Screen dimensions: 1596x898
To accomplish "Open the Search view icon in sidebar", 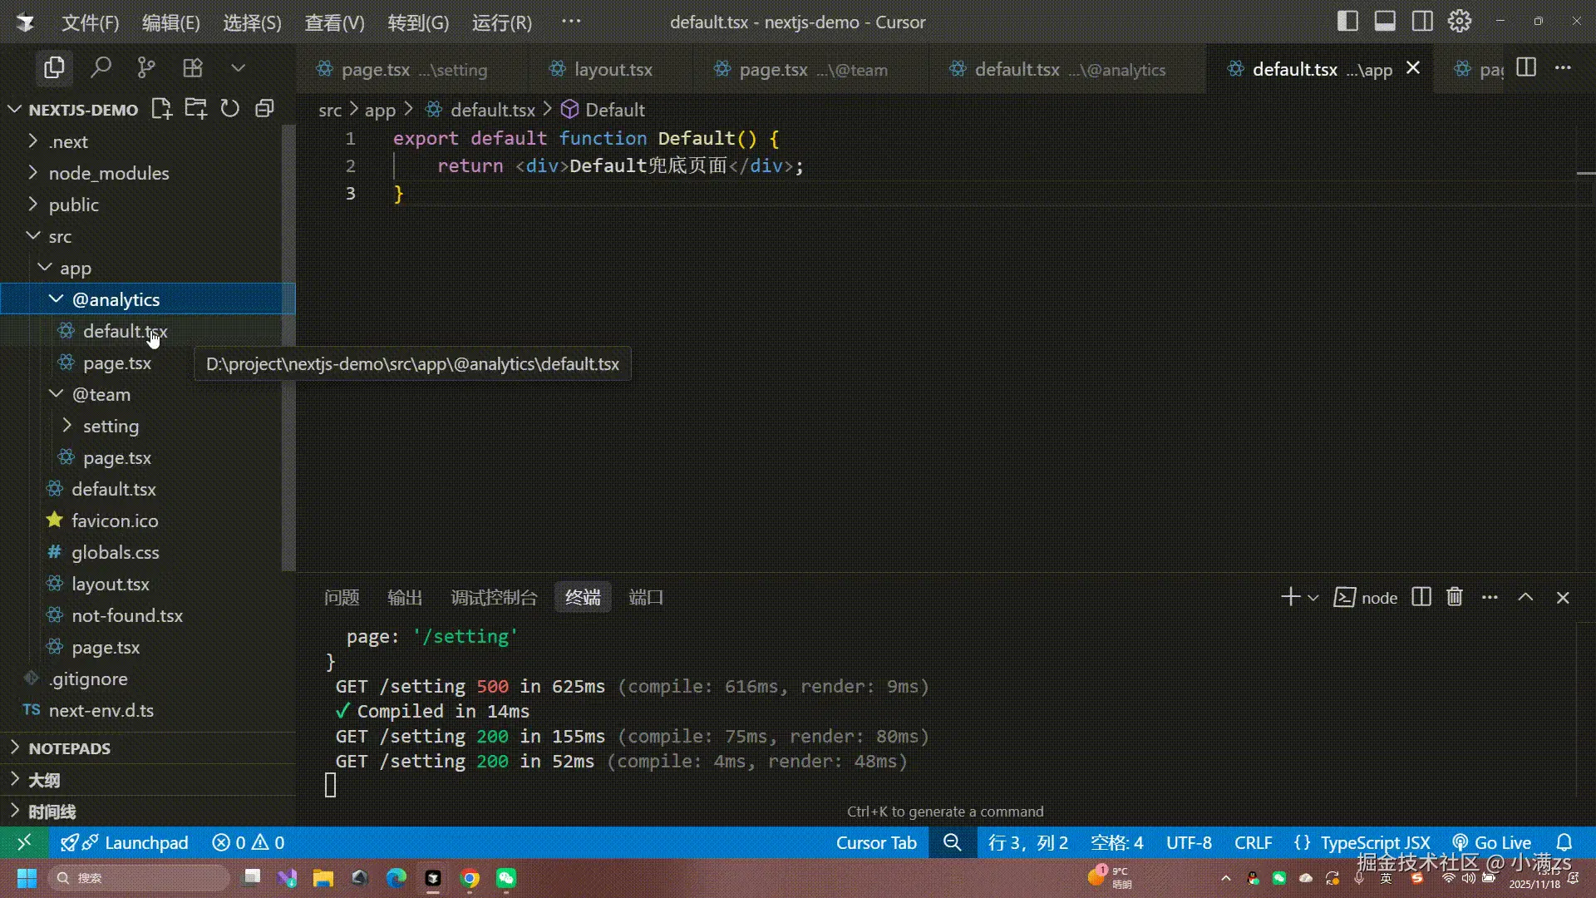I will point(101,67).
